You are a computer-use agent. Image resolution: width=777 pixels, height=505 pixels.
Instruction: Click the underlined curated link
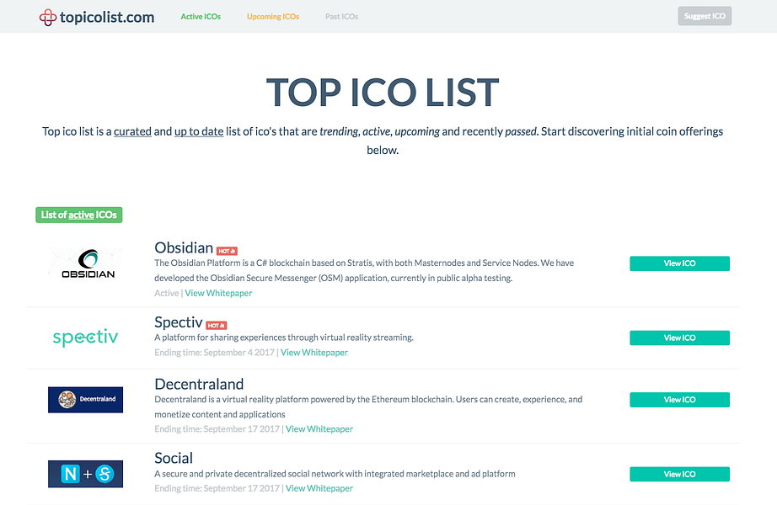(132, 131)
